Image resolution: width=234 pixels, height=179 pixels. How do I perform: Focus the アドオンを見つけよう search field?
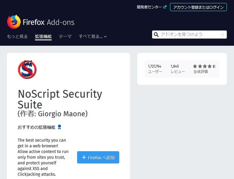[189, 35]
